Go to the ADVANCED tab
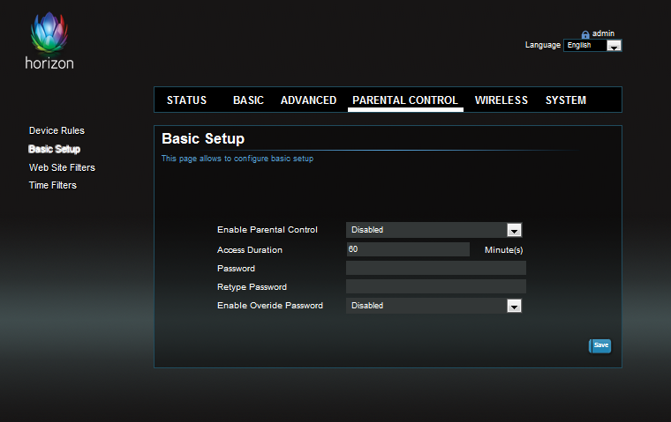This screenshot has height=422, width=671. tap(308, 100)
